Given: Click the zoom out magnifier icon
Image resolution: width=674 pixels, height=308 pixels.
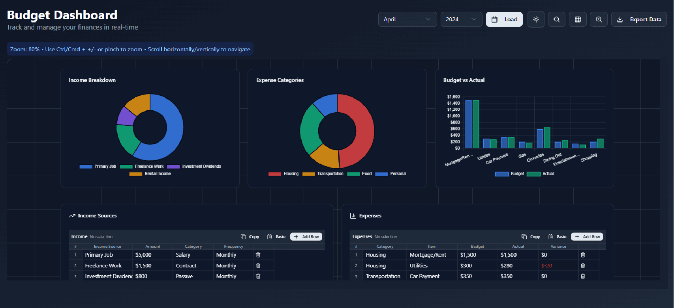Looking at the screenshot, I should click(557, 19).
